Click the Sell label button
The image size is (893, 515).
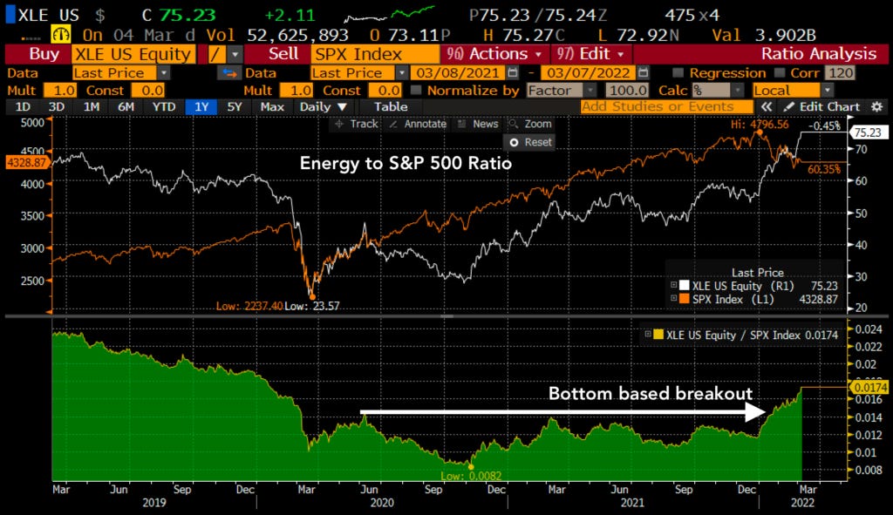283,54
